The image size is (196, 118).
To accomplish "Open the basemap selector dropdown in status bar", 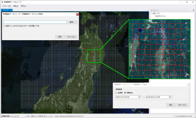I will pyautogui.click(x=26, y=116).
